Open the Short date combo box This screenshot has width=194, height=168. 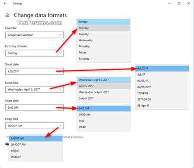pyautogui.click(x=34, y=71)
